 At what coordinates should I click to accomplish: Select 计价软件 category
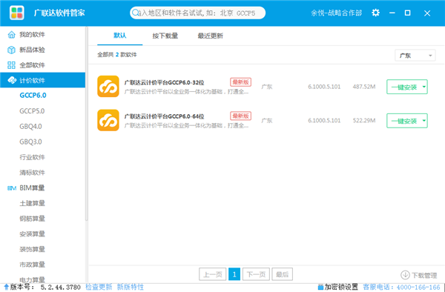coord(42,80)
